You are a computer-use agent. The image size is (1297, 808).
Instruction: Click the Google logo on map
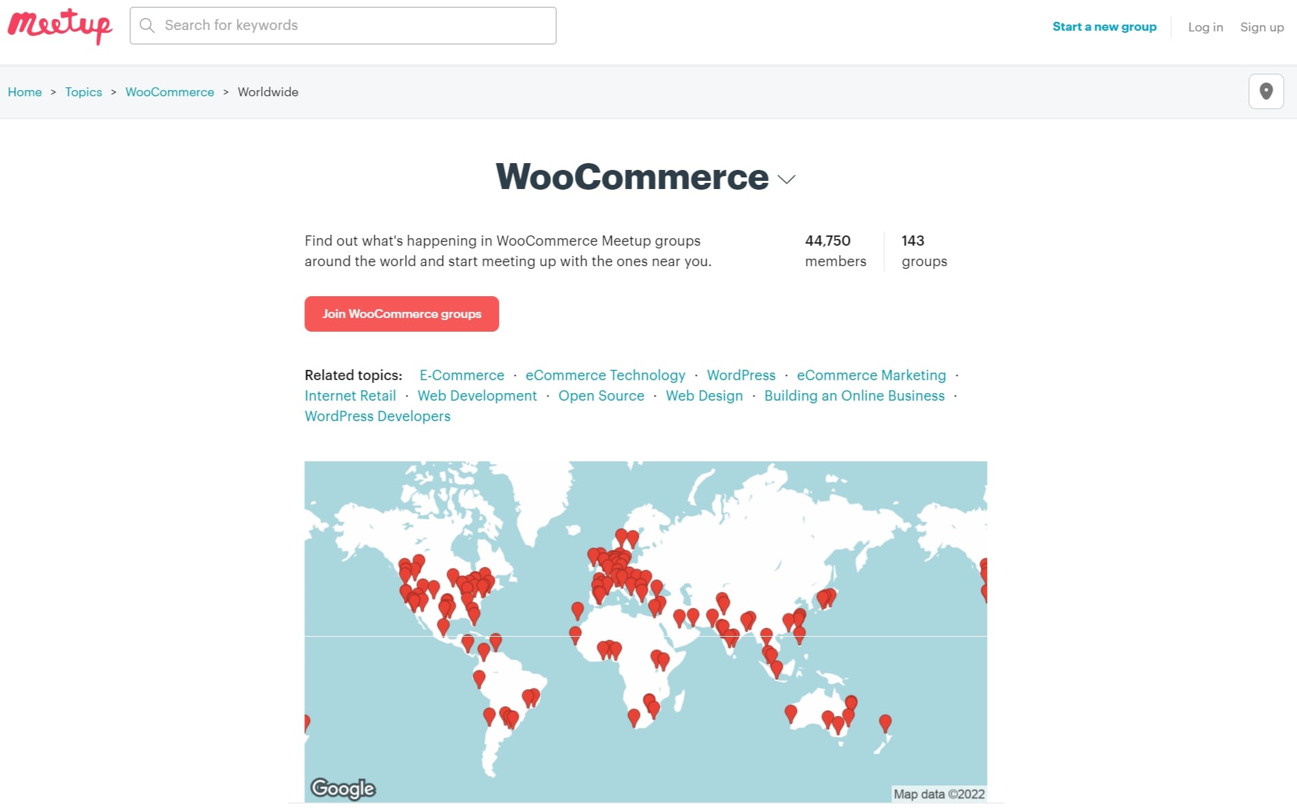click(x=343, y=788)
